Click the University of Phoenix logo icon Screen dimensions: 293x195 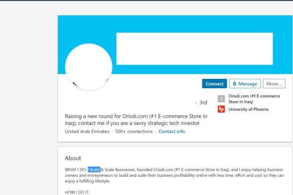[x=221, y=109]
